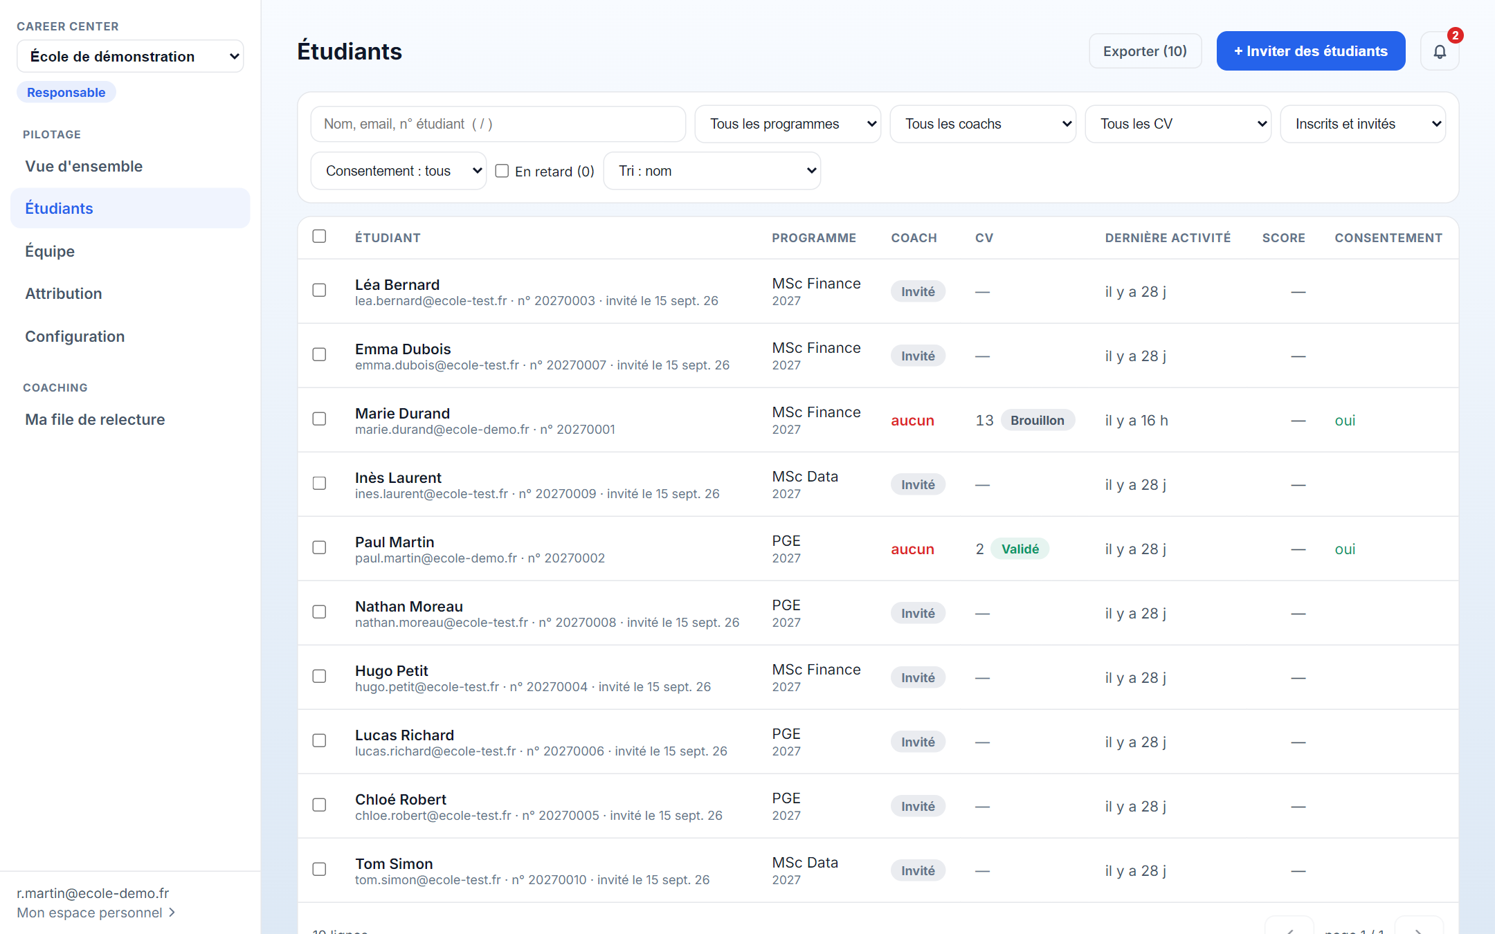1495x934 pixels.
Task: Expand the Tous les CV filter
Action: coord(1178,124)
